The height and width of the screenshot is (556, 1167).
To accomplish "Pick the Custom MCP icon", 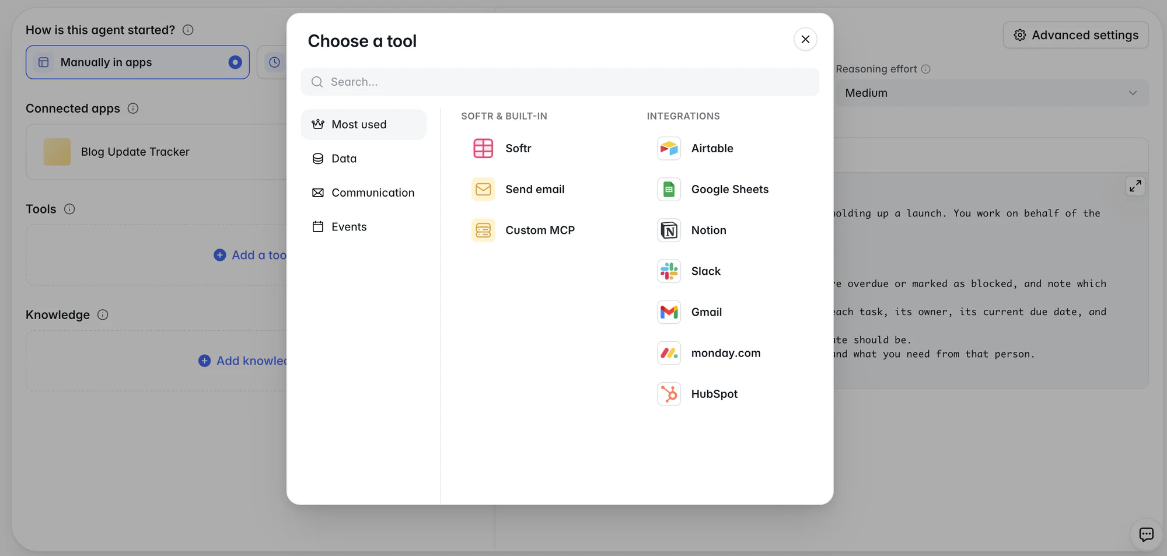I will 483,230.
